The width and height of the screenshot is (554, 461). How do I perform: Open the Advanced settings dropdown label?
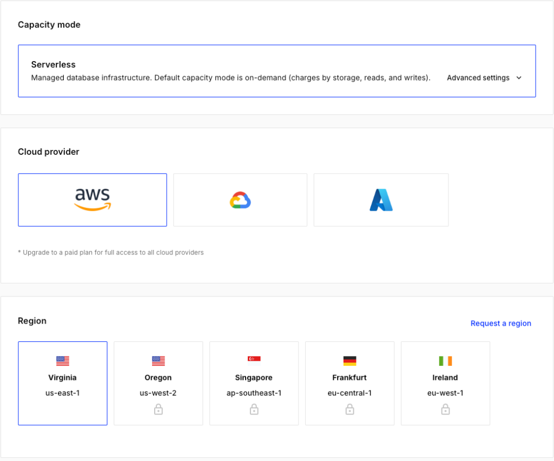478,78
